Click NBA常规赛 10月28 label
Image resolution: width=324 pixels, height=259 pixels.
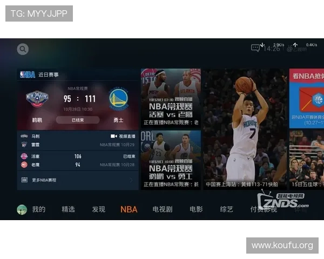[117, 165]
